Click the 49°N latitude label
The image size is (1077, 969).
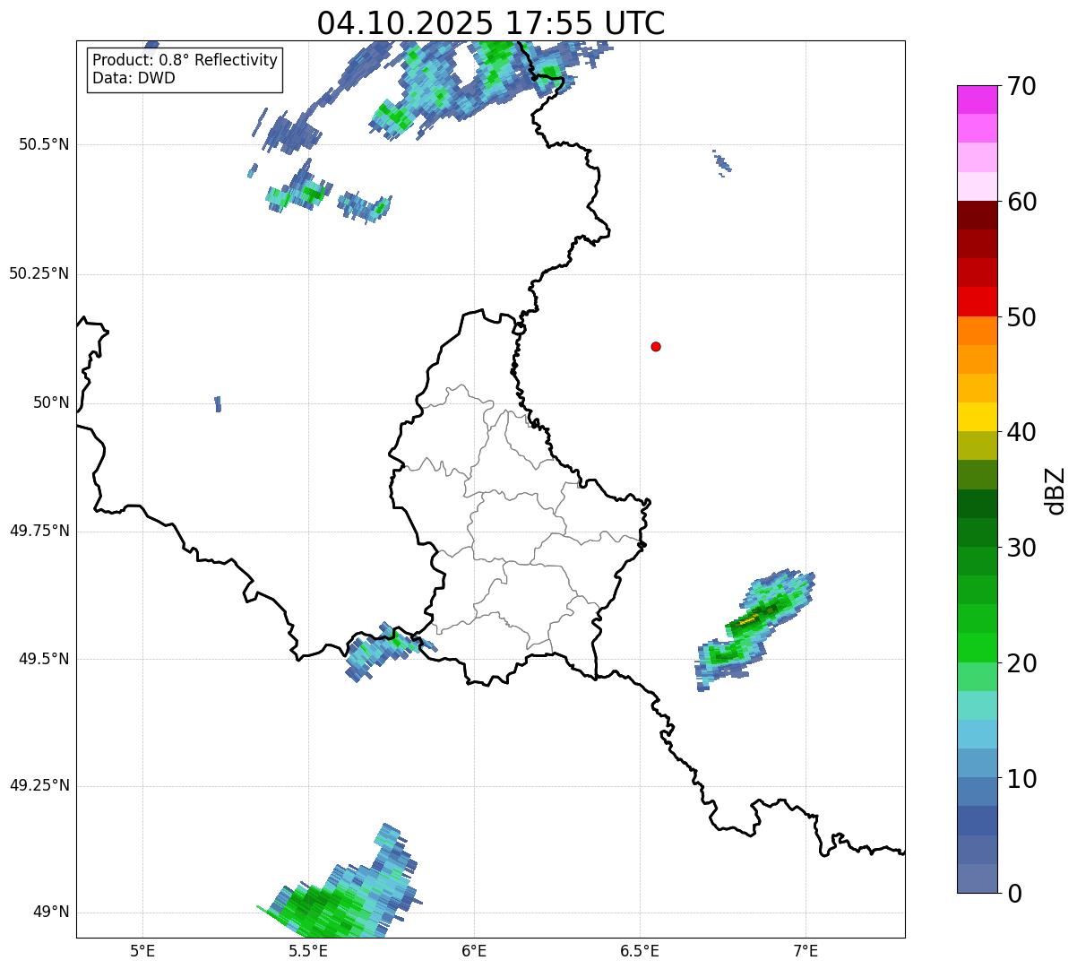(50, 912)
